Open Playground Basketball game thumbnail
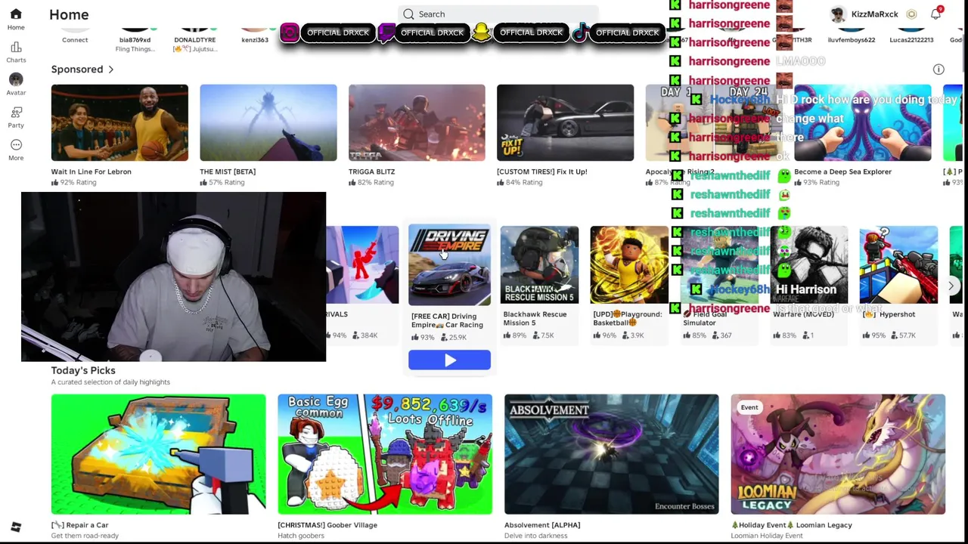 click(x=629, y=265)
